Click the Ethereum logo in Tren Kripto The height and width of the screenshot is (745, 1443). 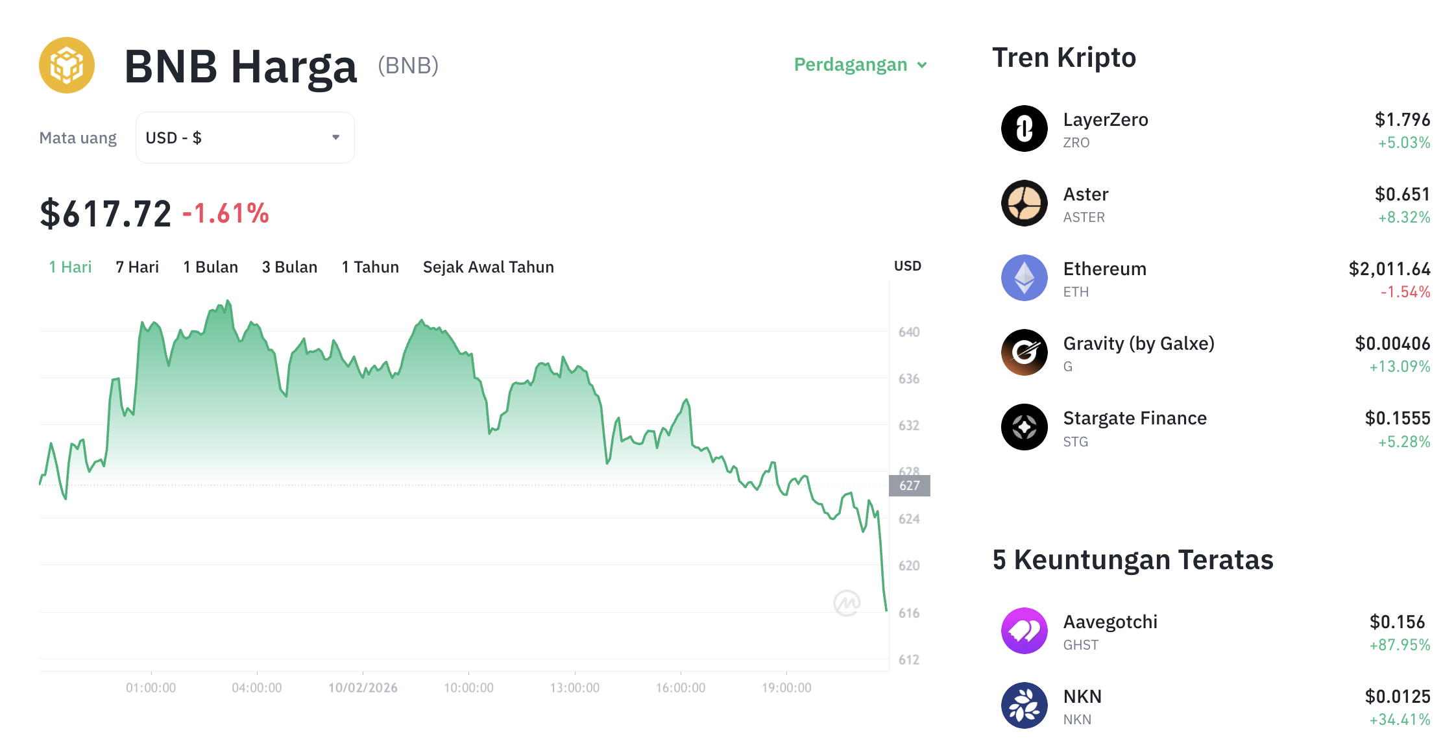[x=1024, y=278]
